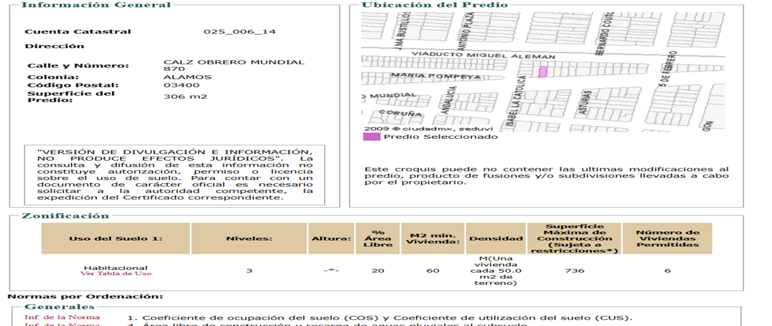Image resolution: width=772 pixels, height=326 pixels.
Task: Select cadastral account value 025_006_14
Action: [x=239, y=32]
